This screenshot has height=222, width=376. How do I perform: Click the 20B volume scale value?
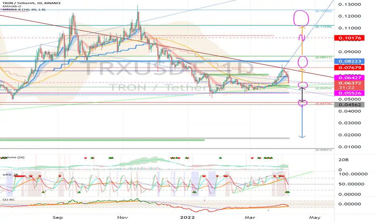(x=343, y=160)
